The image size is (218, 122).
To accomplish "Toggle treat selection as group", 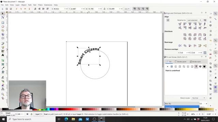I will click(205, 20).
